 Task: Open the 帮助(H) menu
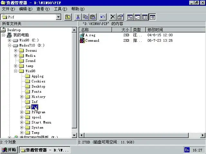78,9
